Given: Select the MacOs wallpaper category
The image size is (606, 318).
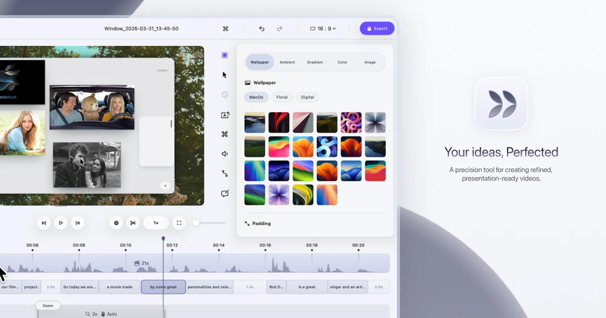Looking at the screenshot, I should coord(256,97).
